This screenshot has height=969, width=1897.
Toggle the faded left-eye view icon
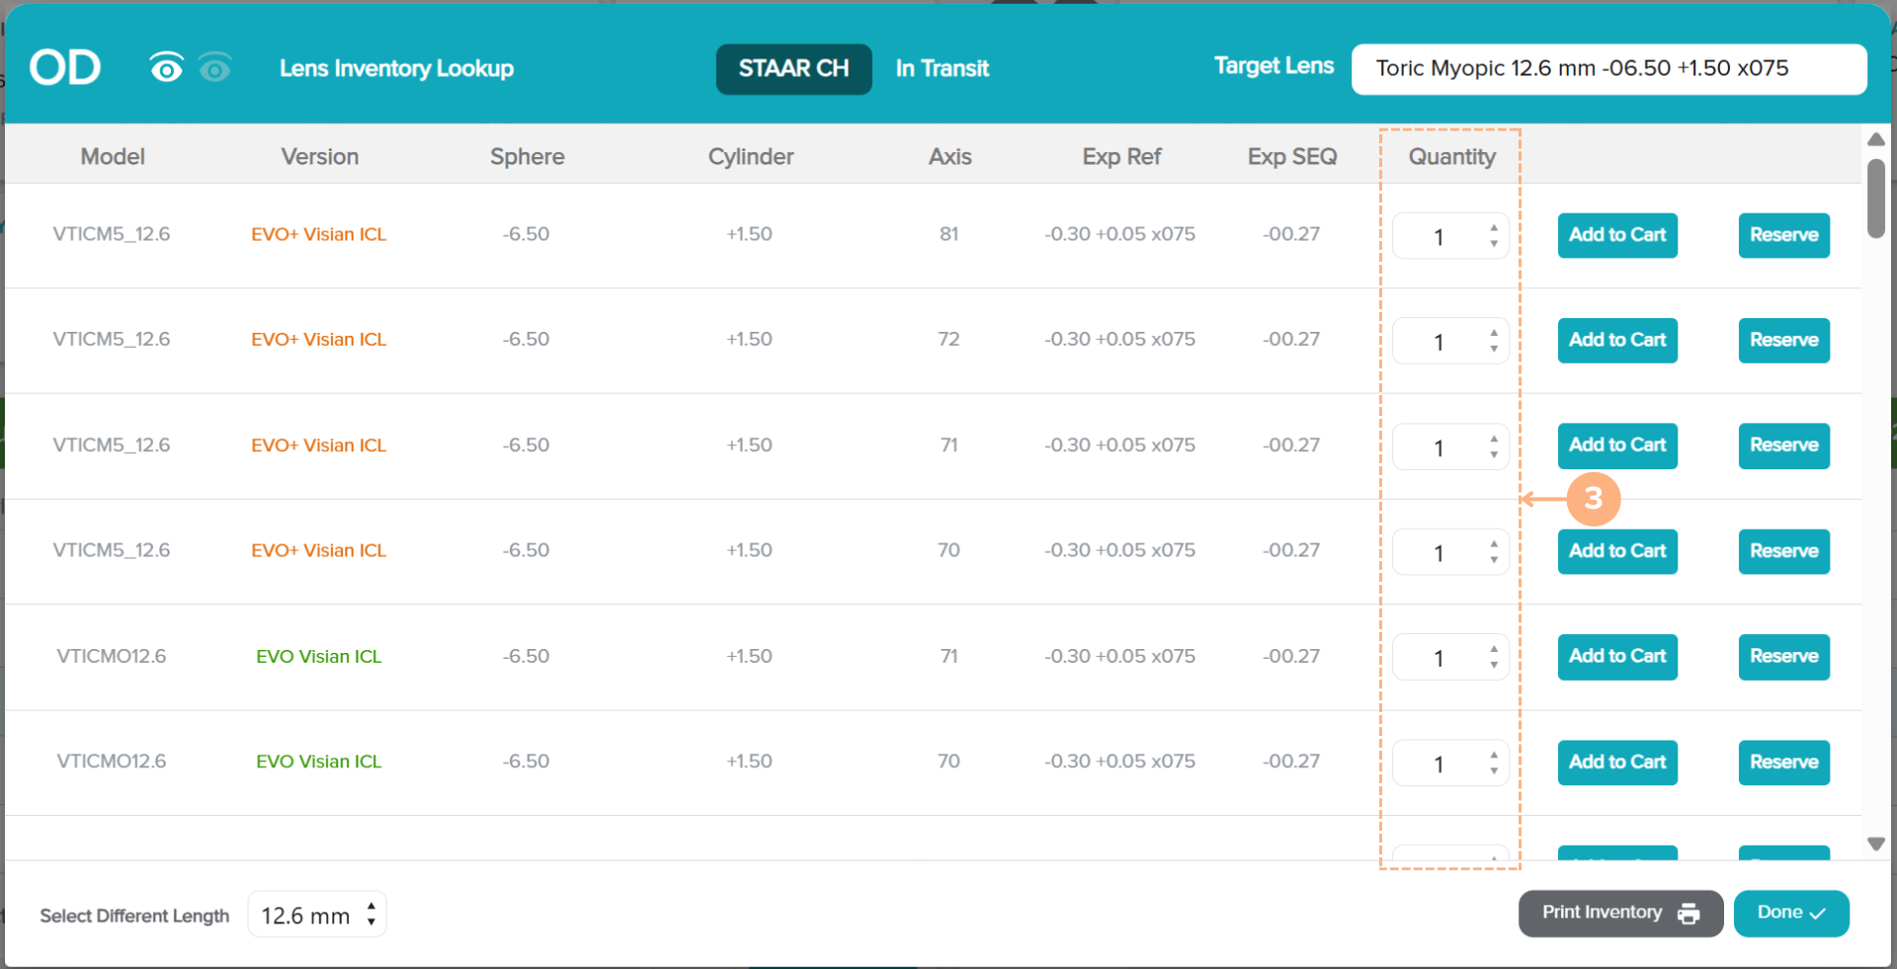(214, 68)
